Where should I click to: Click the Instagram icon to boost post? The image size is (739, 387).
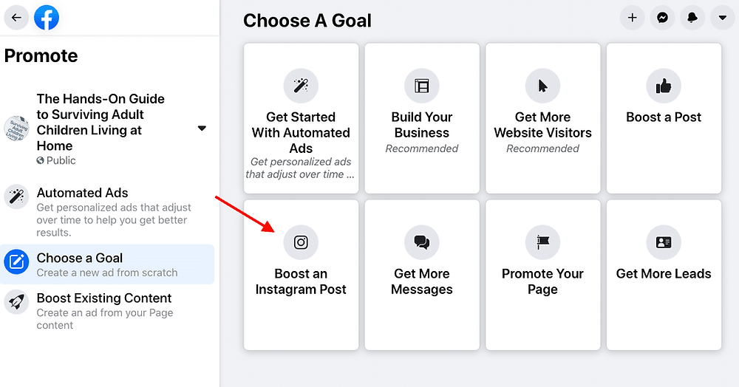[301, 242]
